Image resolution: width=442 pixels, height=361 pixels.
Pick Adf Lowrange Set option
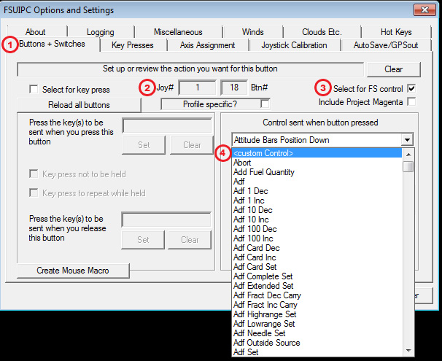point(317,324)
